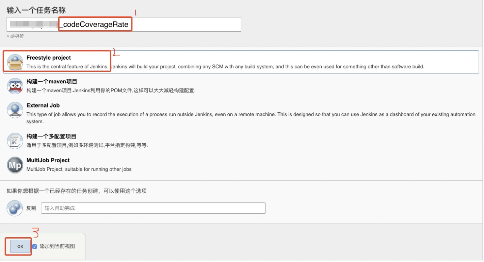This screenshot has width=484, height=262.
Task: Select the External Job title
Action: pos(43,105)
